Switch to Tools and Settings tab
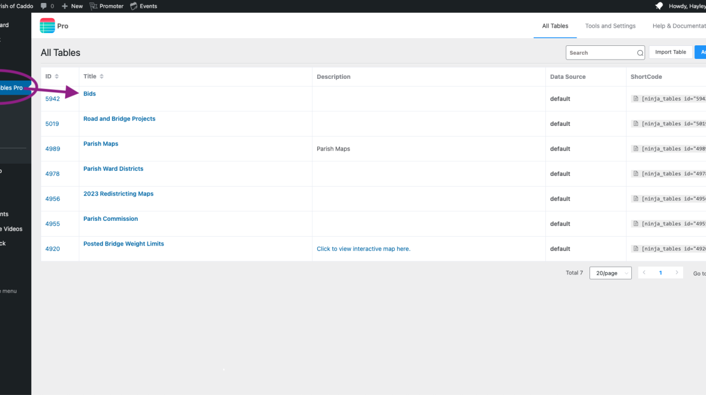 [x=610, y=26]
